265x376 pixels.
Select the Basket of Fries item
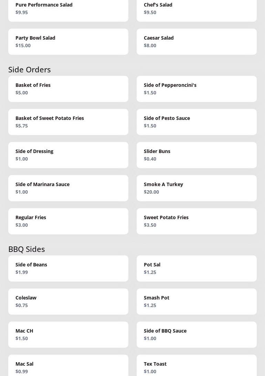68,89
